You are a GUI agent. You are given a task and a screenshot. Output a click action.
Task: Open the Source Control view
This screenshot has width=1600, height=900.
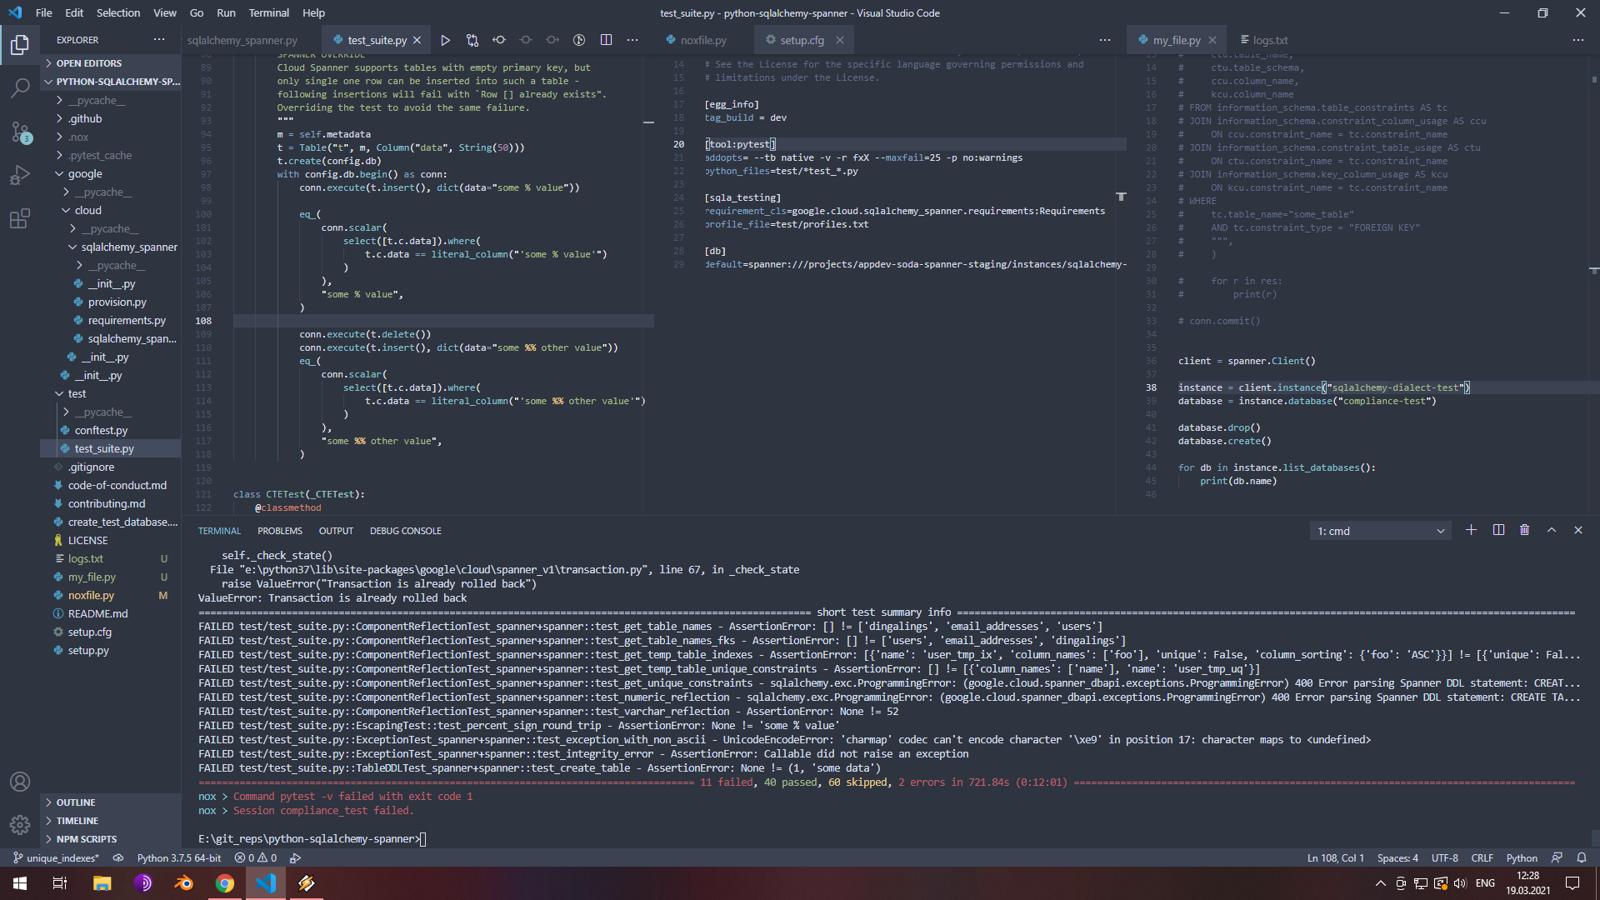pos(20,132)
